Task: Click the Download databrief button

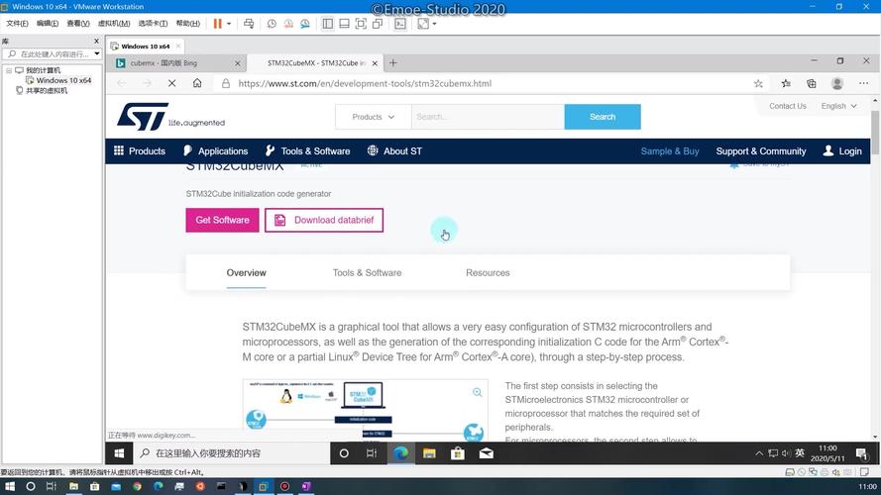Action: (324, 220)
